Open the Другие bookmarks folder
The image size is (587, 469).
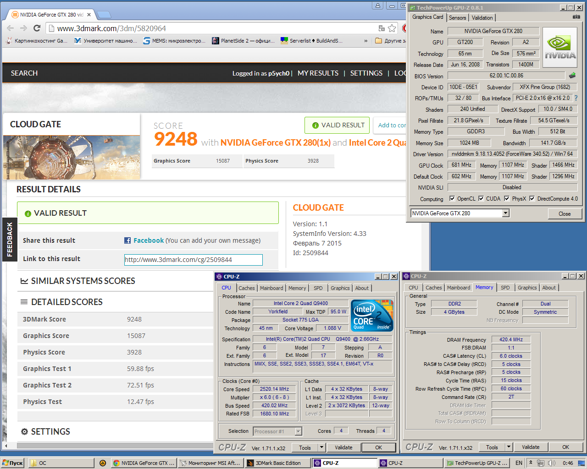(391, 41)
